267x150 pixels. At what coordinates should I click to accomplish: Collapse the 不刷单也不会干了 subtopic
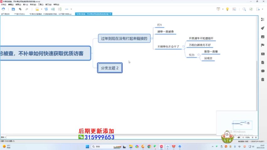(183, 47)
